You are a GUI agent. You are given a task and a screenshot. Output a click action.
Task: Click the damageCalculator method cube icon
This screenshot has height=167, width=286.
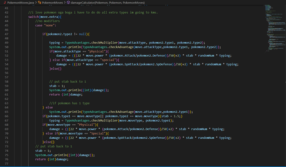[68, 2]
